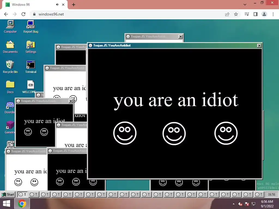The height and width of the screenshot is (209, 279).
Task: Launch the Terminal desktop shortcut
Action: [31, 67]
